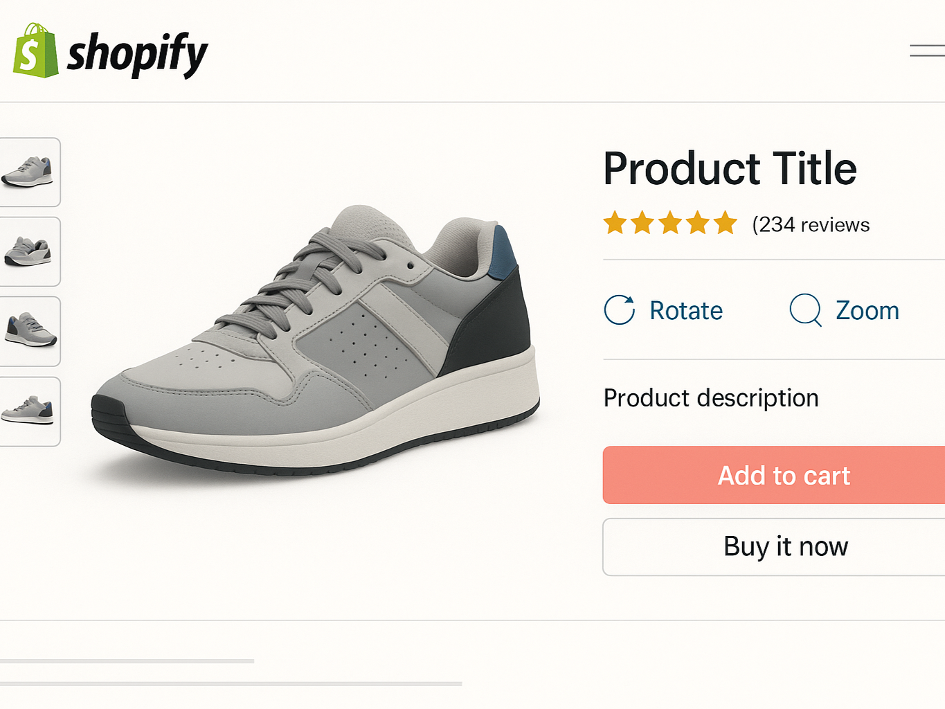Open the hamburger menu
Viewport: 945px width, 709px height.
click(x=928, y=51)
